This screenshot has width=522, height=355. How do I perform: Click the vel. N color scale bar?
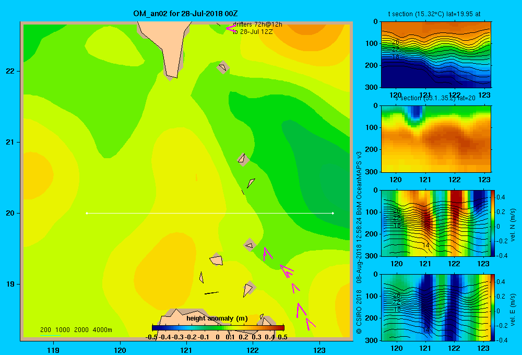493,223
